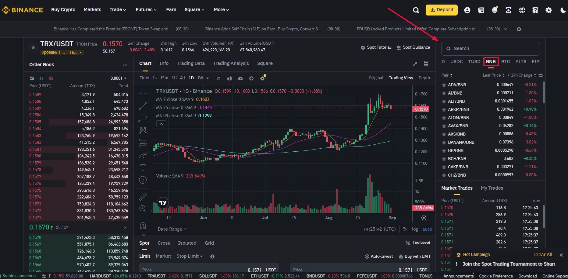Toggle percent scale on chart
This screenshot has width=568, height=279.
coord(405,229)
